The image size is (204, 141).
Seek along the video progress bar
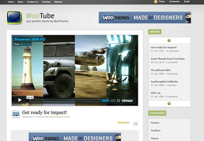pos(65,101)
